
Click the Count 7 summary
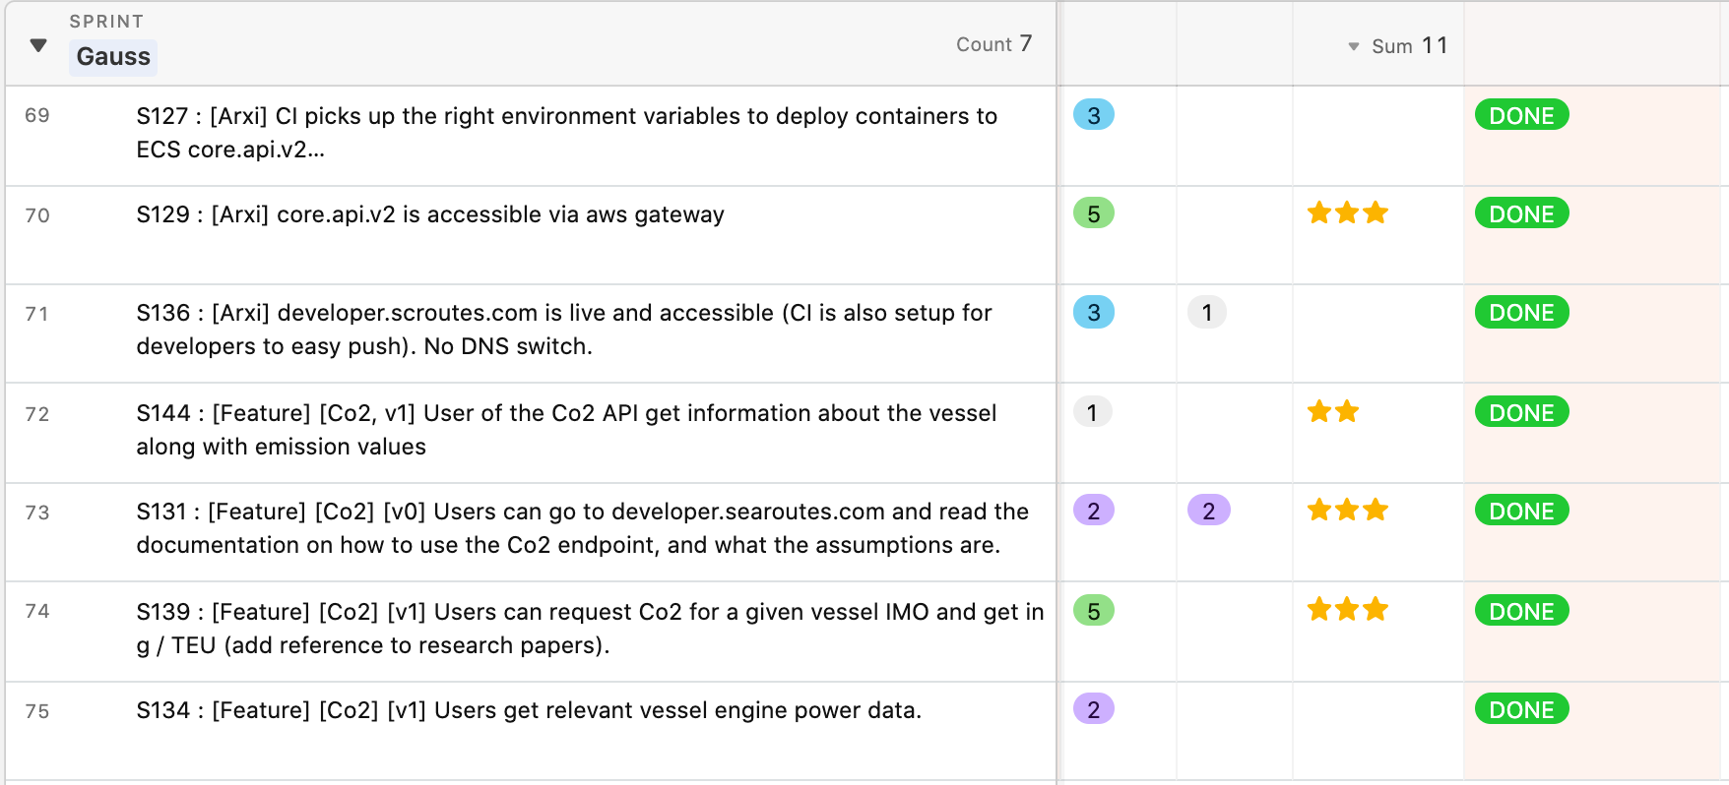coord(993,44)
